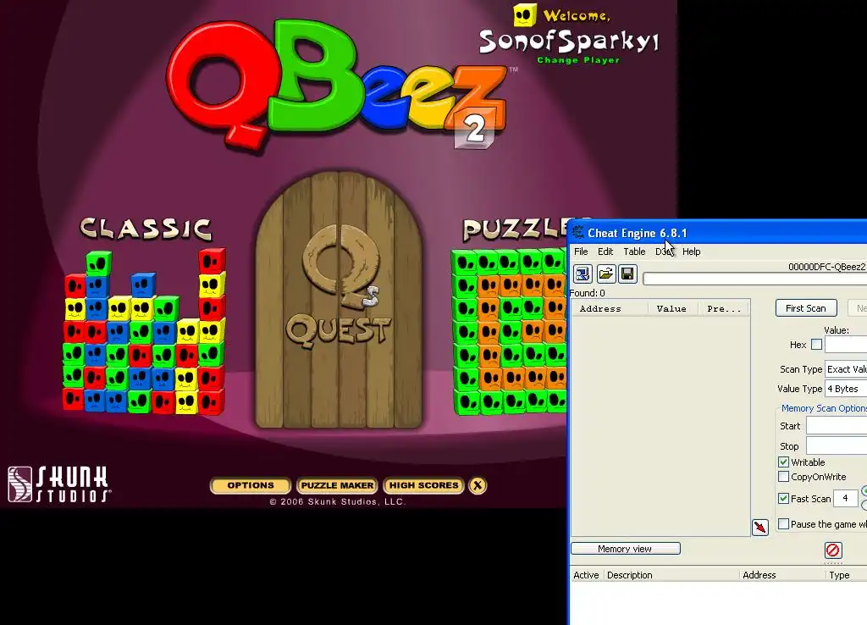Open the Value Type dropdown

pyautogui.click(x=846, y=389)
